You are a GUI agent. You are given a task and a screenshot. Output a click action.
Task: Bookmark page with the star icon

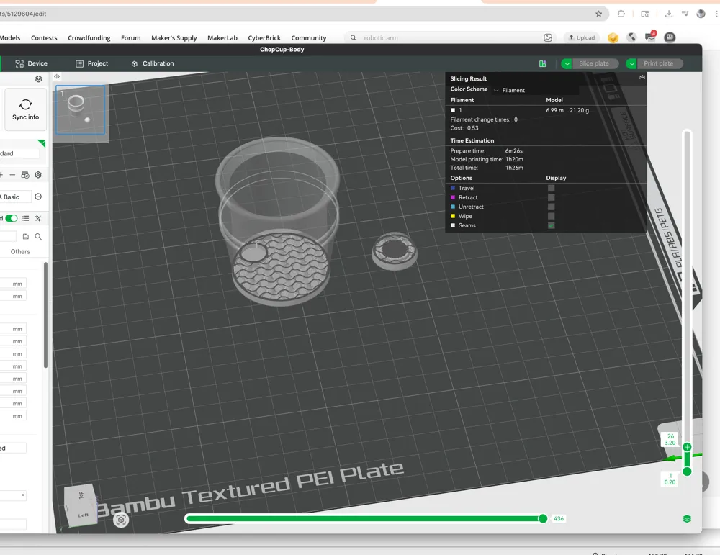tap(599, 14)
